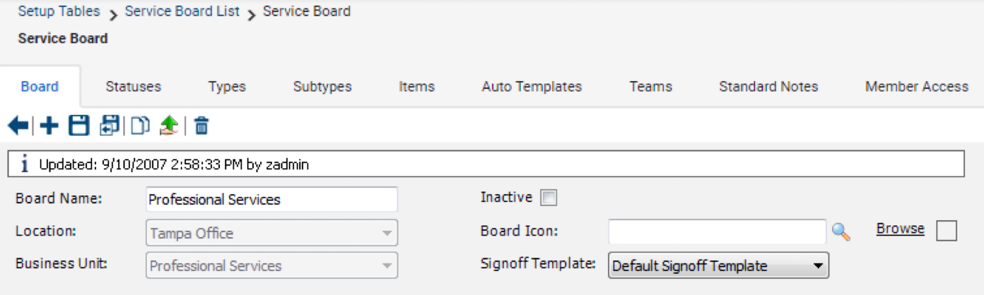The image size is (984, 295).
Task: Open the Signoff Template dropdown
Action: click(718, 266)
